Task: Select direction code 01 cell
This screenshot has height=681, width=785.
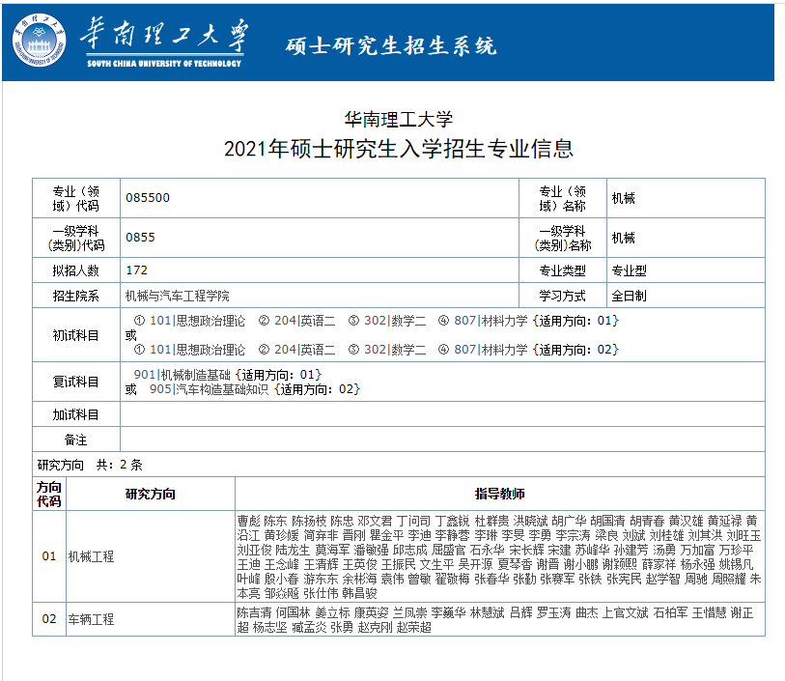Action: 49,556
